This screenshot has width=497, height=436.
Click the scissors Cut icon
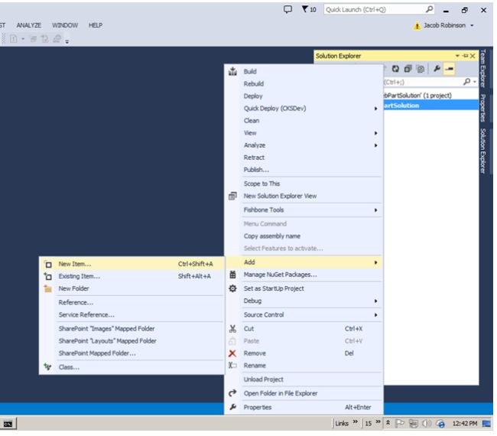coord(232,329)
